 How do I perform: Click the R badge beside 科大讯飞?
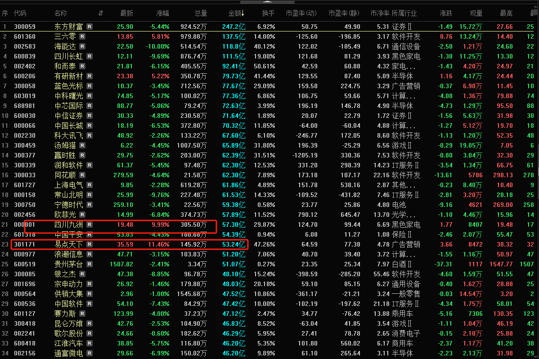tap(90, 136)
